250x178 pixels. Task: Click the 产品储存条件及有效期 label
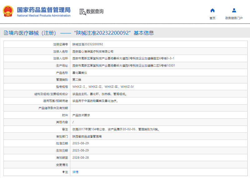click(53, 108)
